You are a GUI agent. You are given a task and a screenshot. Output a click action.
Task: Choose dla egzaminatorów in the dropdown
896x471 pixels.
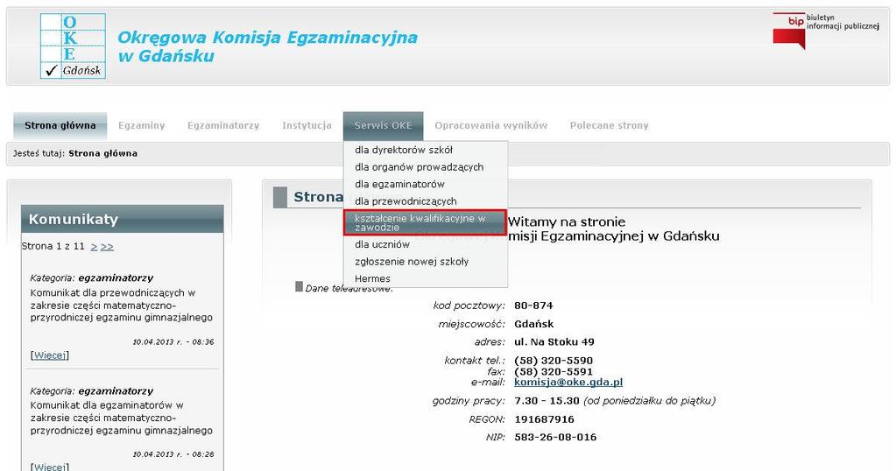425,185
